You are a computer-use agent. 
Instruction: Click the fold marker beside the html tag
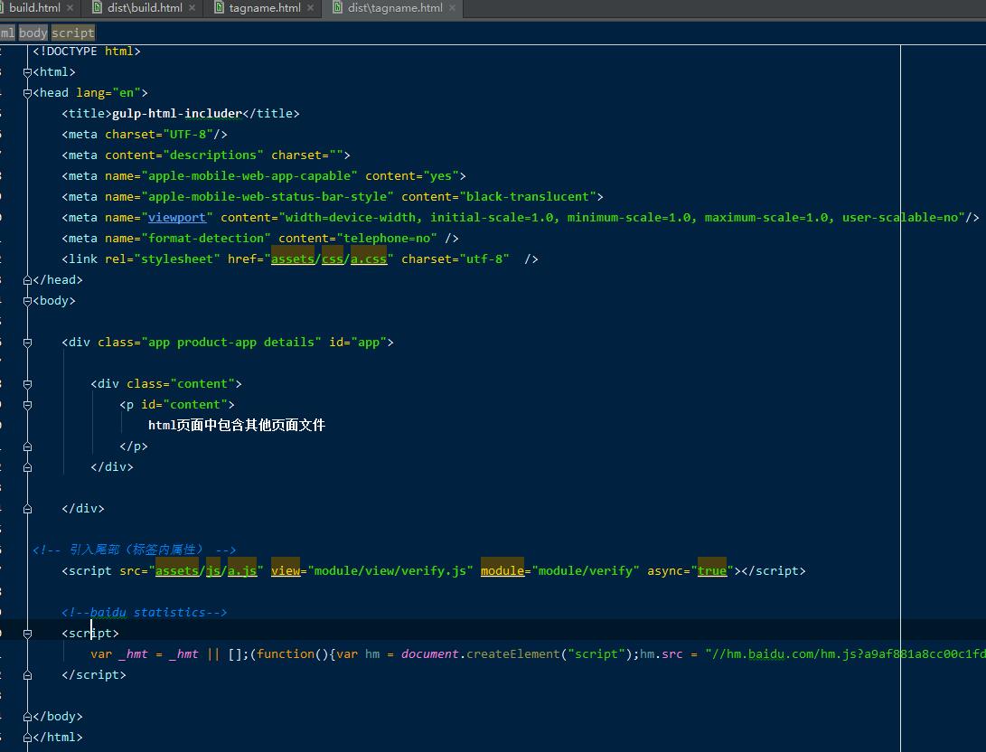click(x=27, y=71)
